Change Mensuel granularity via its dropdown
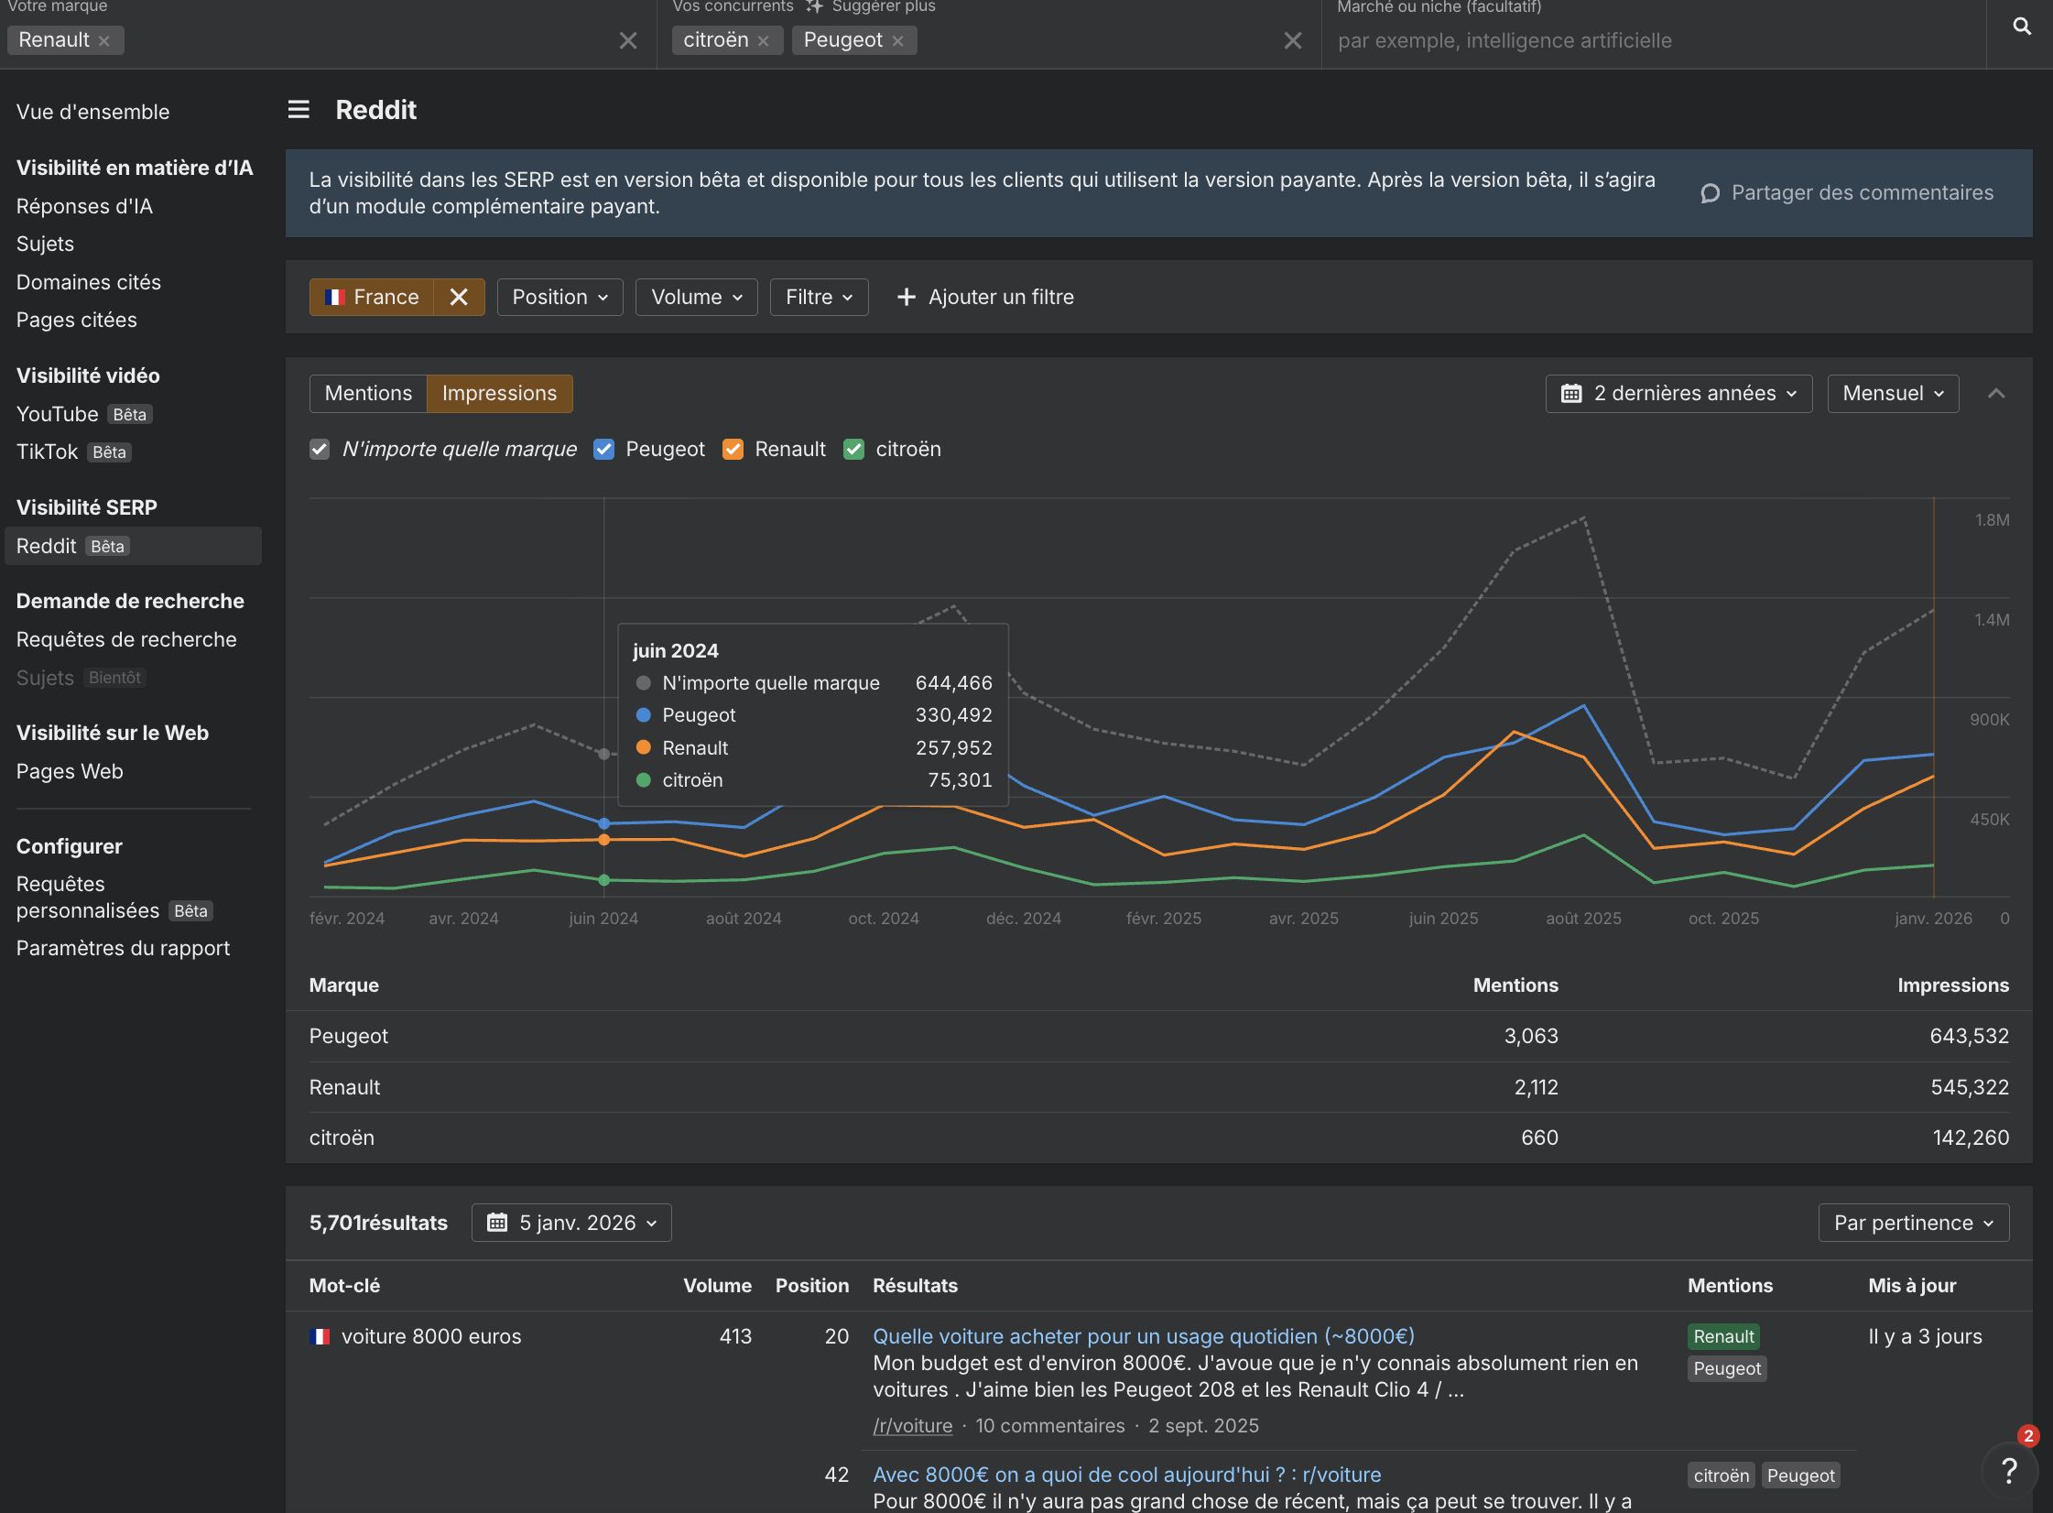2053x1513 pixels. 1892,393
